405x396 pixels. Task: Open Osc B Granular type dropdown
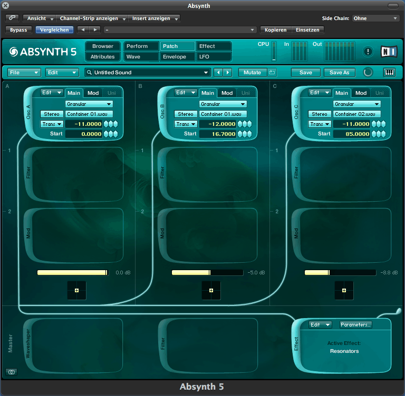[x=223, y=104]
